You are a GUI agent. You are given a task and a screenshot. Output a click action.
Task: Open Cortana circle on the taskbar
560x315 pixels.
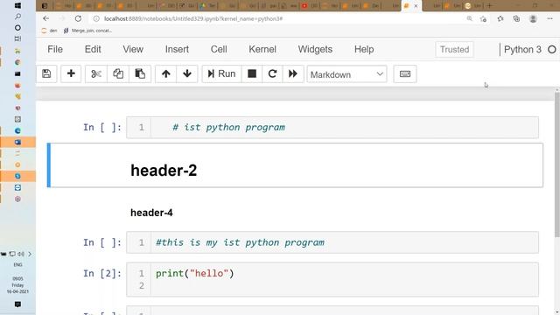17,27
